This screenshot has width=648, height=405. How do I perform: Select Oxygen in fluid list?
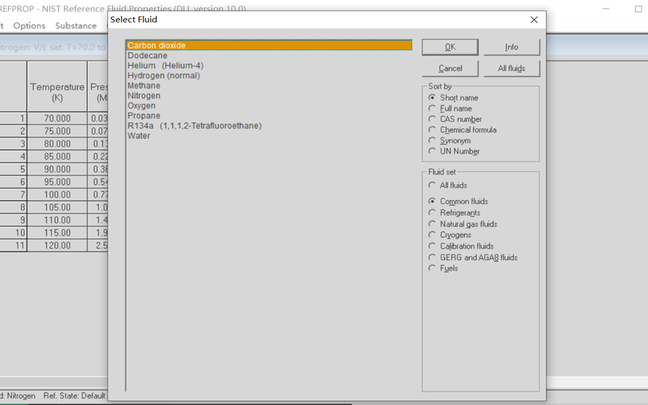(269, 106)
